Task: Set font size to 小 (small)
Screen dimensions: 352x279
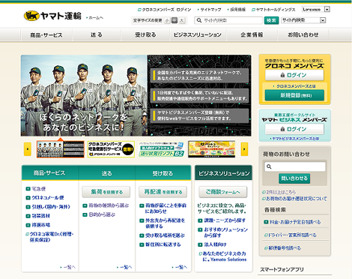Action: [167, 20]
